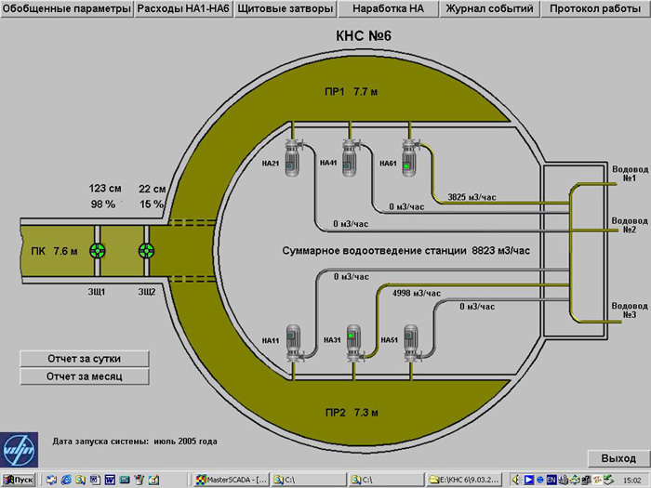Image resolution: width=651 pixels, height=488 pixels.
Task: Select the НА41 pump unit icon
Action: (351, 158)
